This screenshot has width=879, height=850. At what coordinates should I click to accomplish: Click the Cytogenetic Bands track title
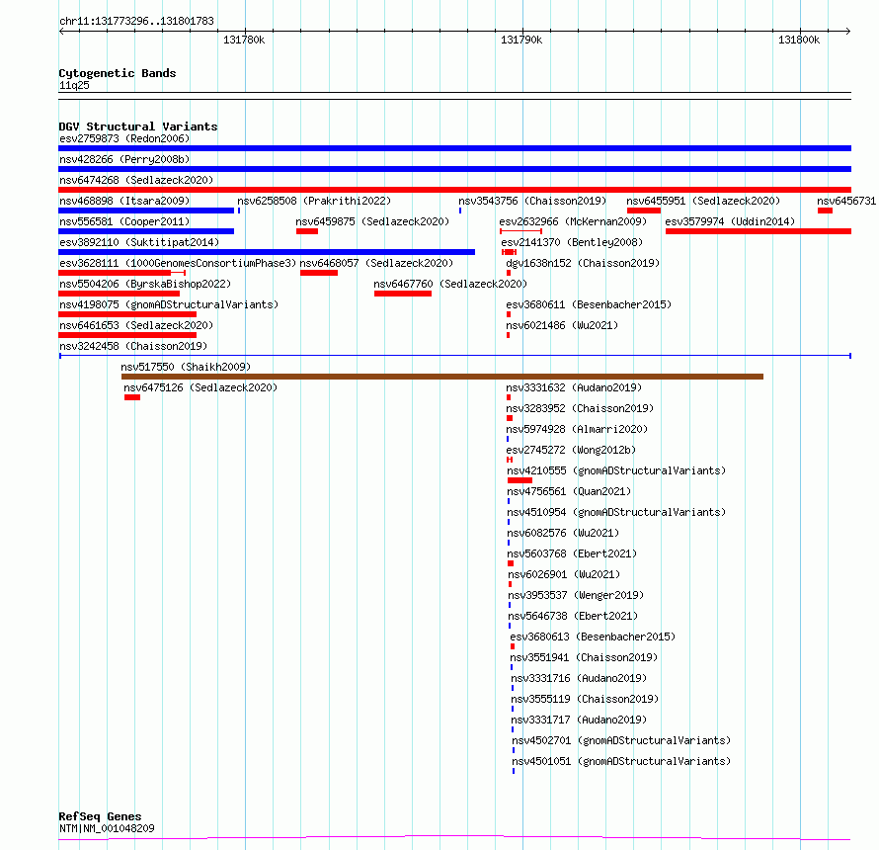[x=118, y=73]
